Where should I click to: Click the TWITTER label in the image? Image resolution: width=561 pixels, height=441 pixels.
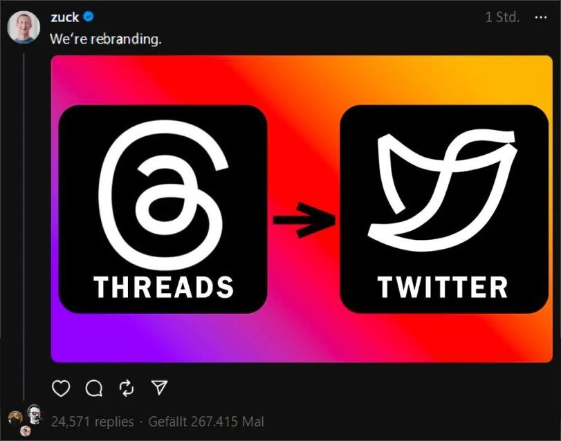[443, 287]
